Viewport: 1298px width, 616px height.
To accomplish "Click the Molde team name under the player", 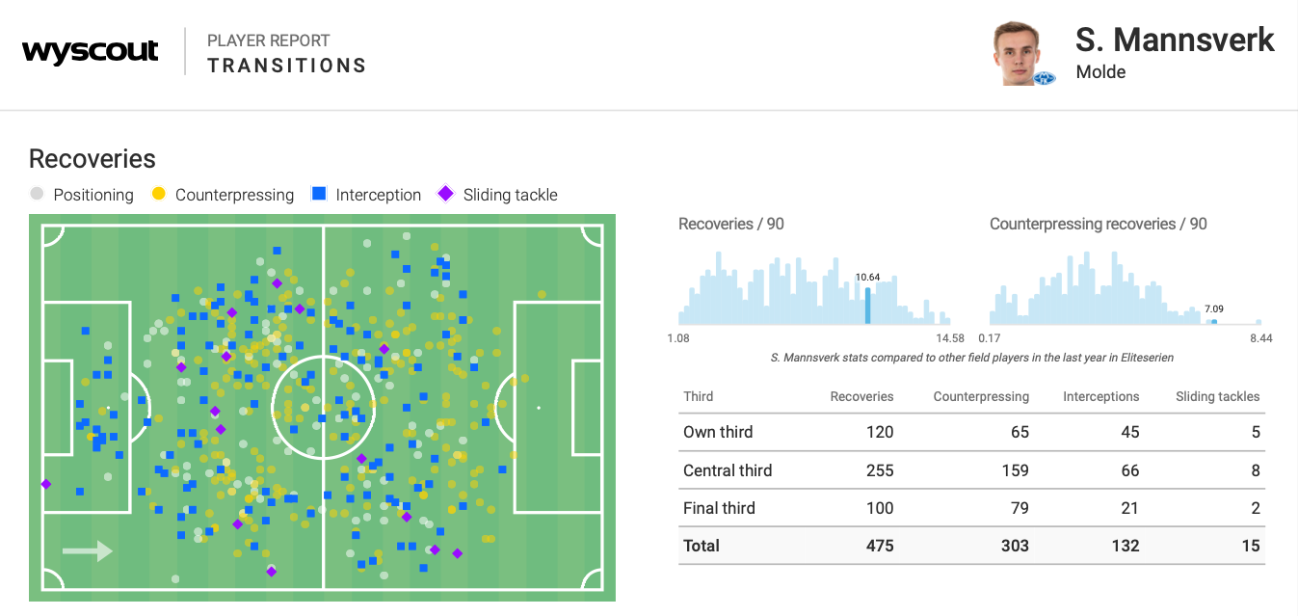I will click(x=1100, y=72).
